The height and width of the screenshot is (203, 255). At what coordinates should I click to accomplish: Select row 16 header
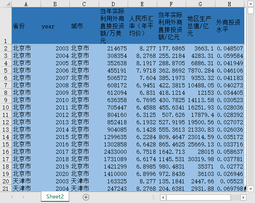6,152
